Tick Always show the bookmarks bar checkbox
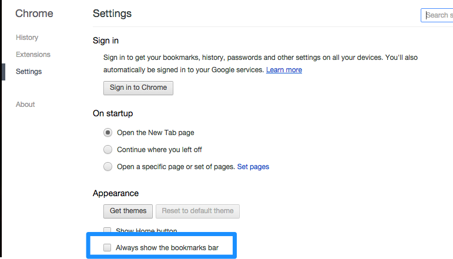 pos(107,247)
